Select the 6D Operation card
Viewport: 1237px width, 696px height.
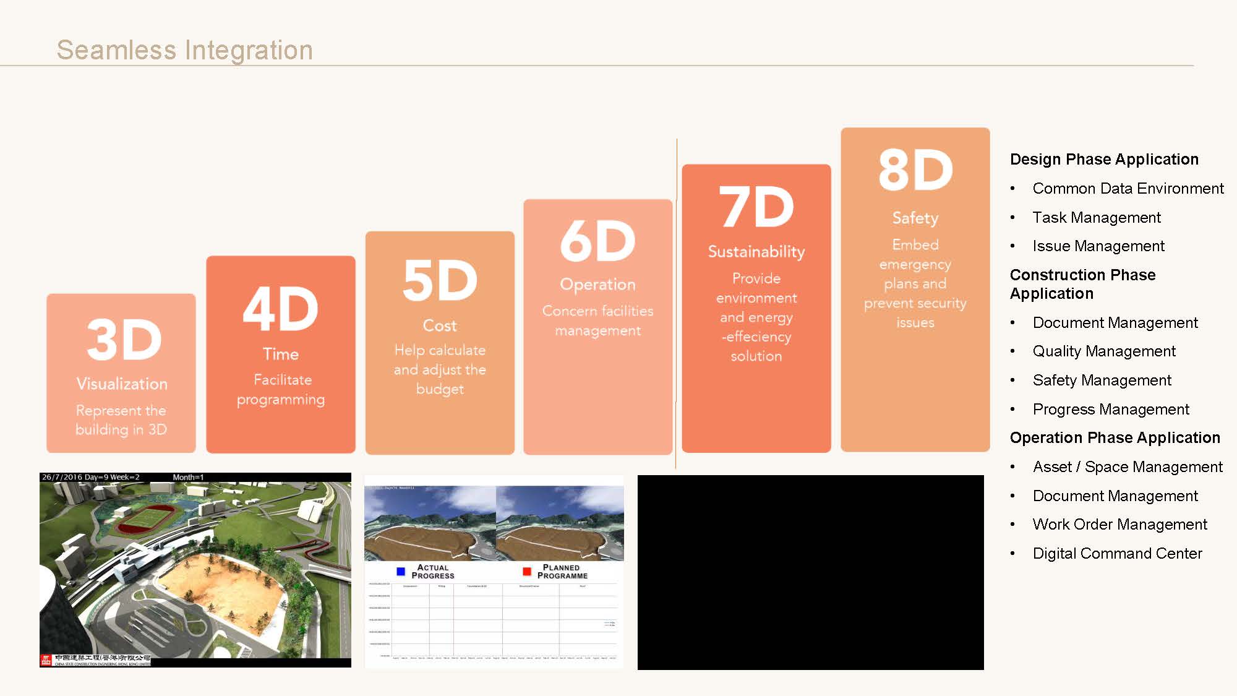coord(597,327)
